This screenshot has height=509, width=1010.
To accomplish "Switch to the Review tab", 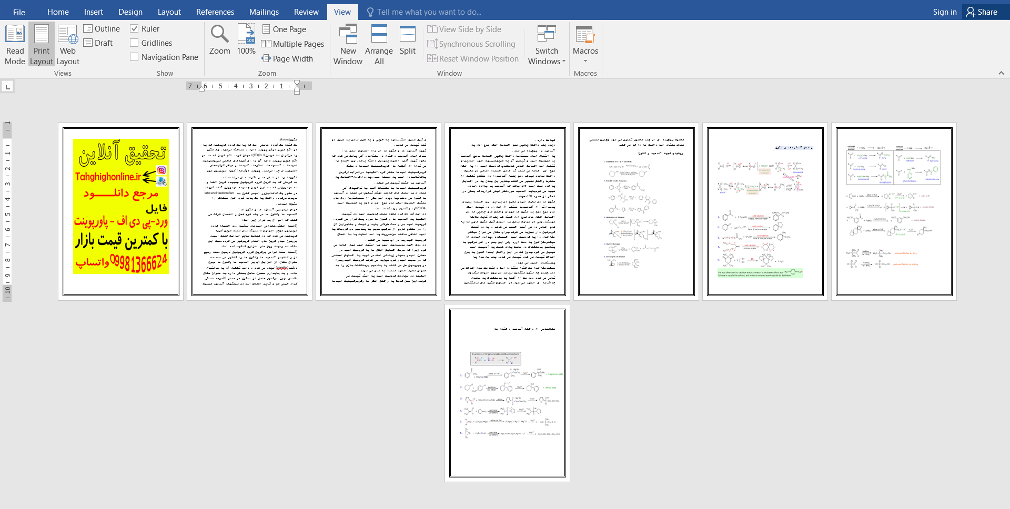I will 306,12.
